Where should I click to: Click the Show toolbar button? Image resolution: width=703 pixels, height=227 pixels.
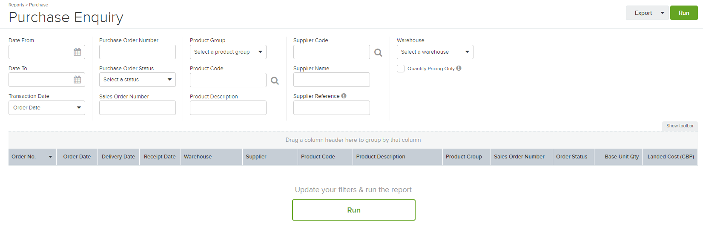[680, 126]
